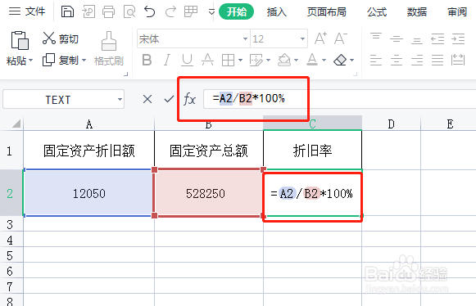
Task: Align text left
Action: click(376, 60)
